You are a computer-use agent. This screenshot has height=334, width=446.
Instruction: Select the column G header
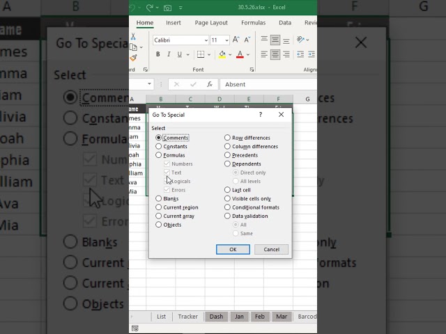[307, 99]
